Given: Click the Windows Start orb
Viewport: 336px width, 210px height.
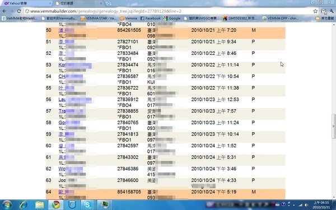Looking at the screenshot, I should [6, 205].
